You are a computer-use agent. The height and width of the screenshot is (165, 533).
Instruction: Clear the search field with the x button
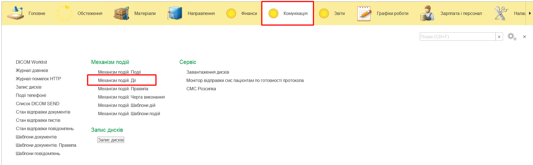point(499,37)
